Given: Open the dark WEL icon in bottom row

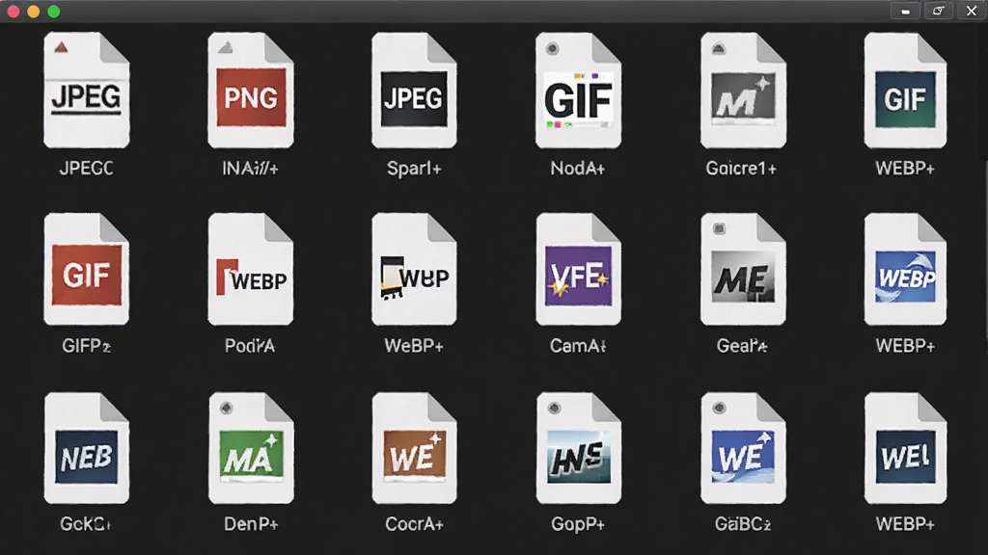Looking at the screenshot, I should [x=905, y=448].
